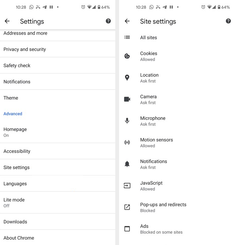233x245 pixels.
Task: Open Homepage setting showing On
Action: tap(15, 132)
